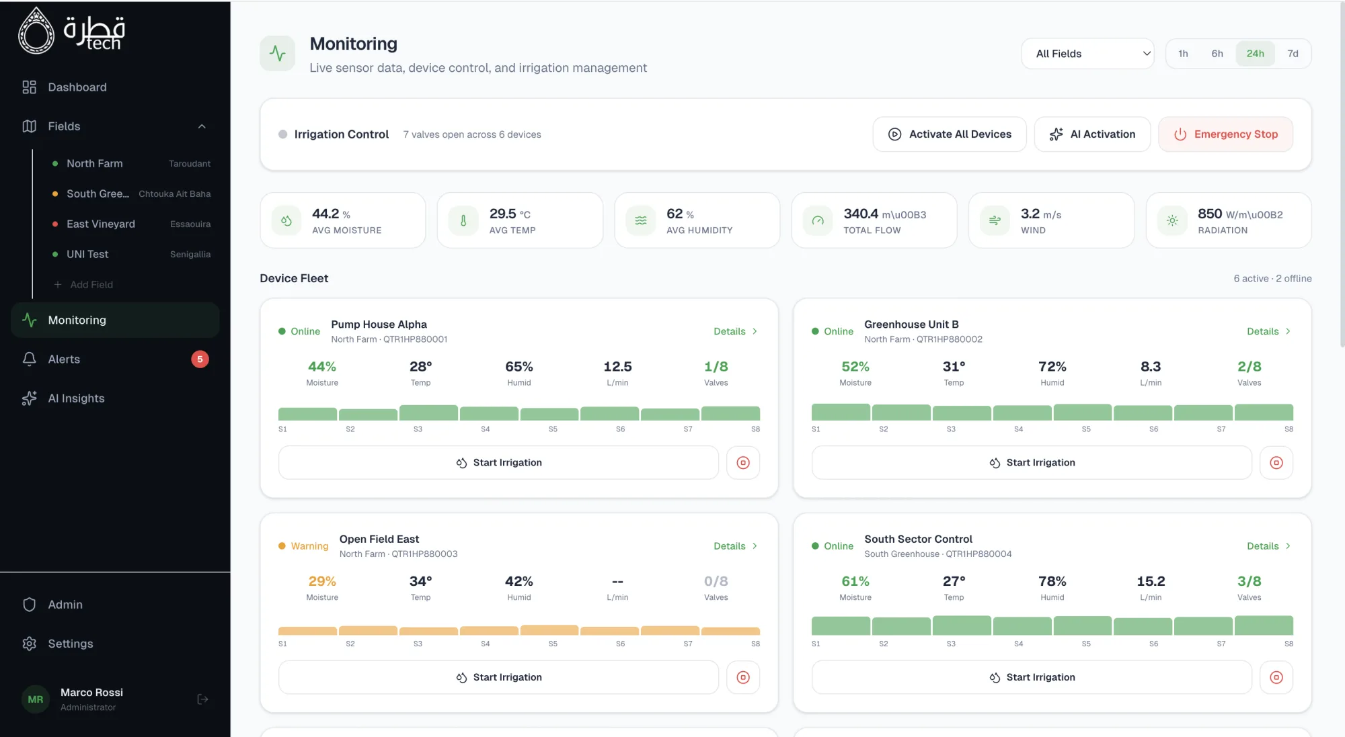Start irrigation on Open Field East
The image size is (1345, 737).
498,677
